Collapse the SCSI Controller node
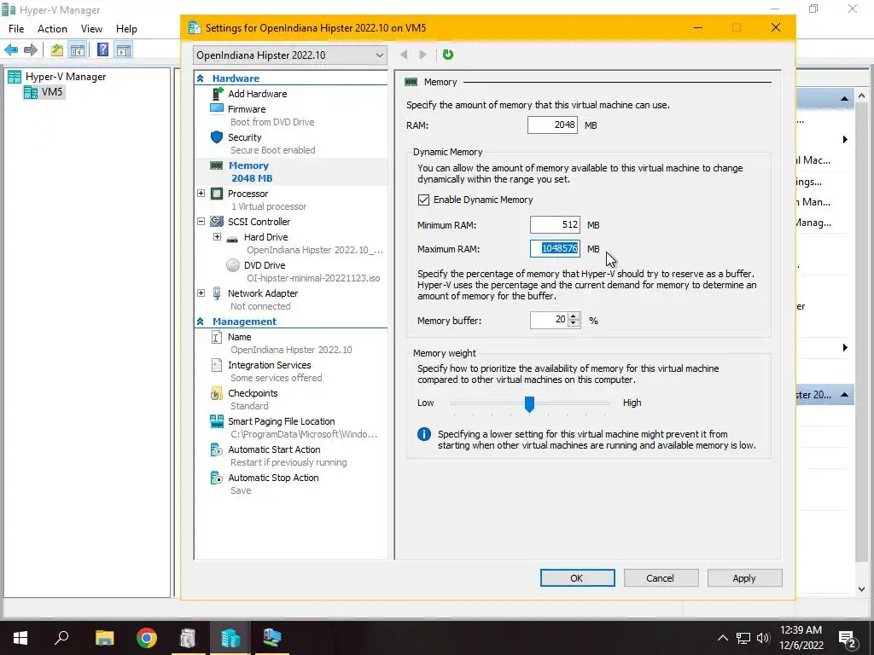Screen dimensions: 874x655 [x=201, y=222]
